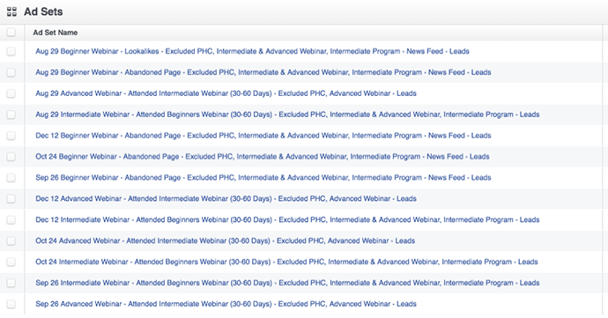Open the Sep 26 Beginner Webinar ad set
This screenshot has height=318, width=608.
263,178
